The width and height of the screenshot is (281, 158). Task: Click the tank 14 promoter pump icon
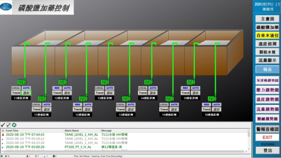point(148,82)
